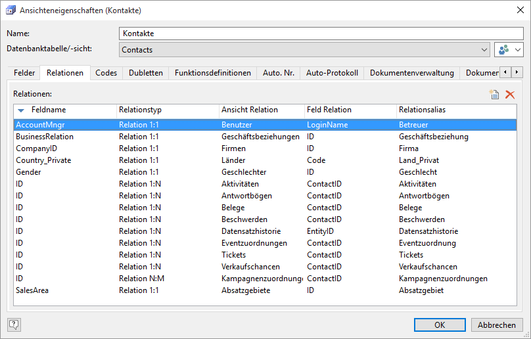Viewport: 531px width, 339px height.
Task: Click the Relationstyp column header
Action: tap(140, 110)
